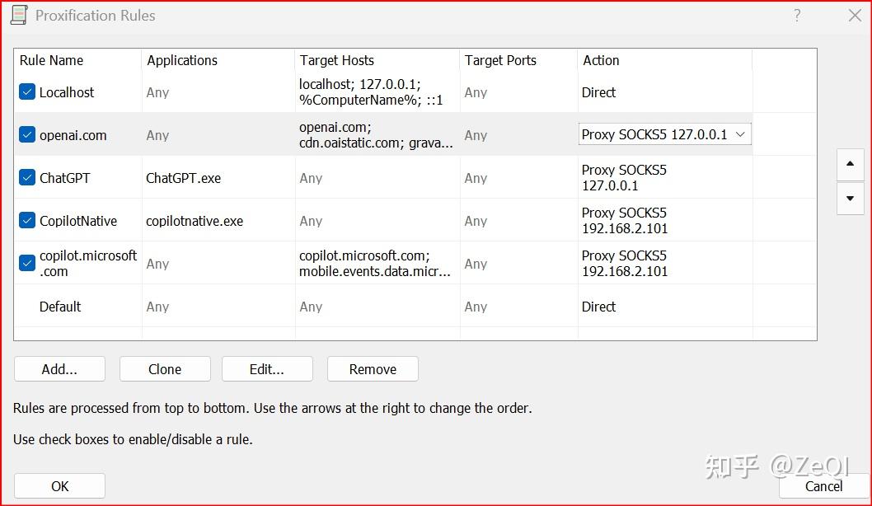Click the Proxification Rules scroll icon in title bar

click(x=19, y=15)
